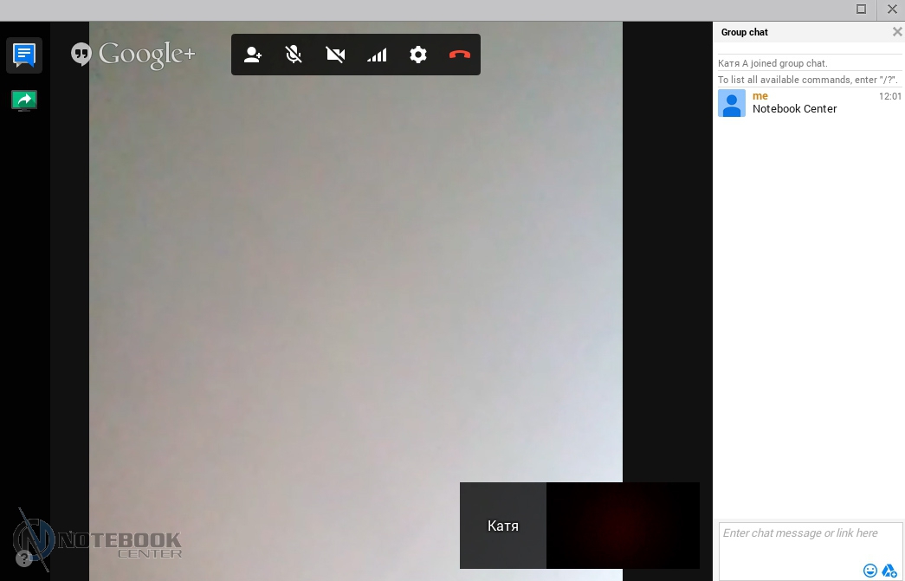Start screenshare with the green monitor icon

click(24, 100)
